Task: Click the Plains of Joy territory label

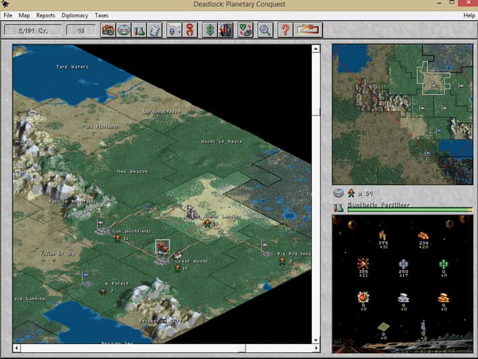Action: click(58, 254)
